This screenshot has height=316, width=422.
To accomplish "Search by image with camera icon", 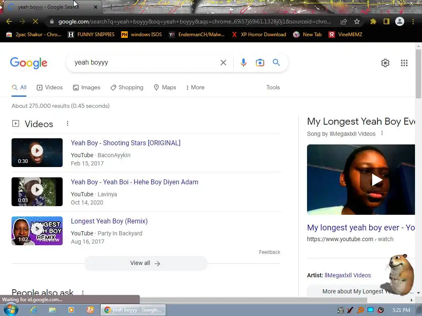I will coord(260,63).
